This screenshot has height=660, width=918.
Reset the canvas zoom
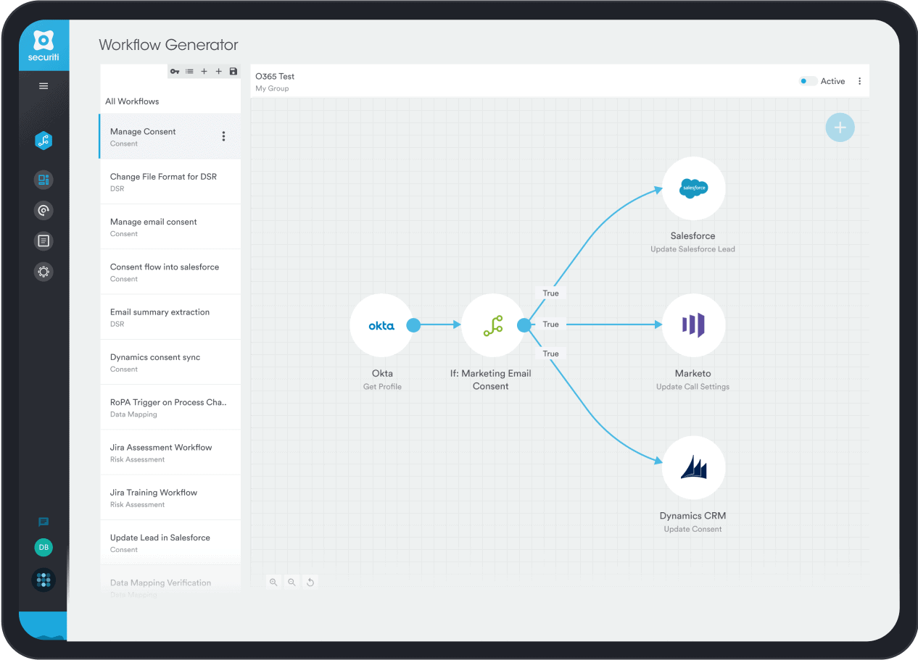310,582
